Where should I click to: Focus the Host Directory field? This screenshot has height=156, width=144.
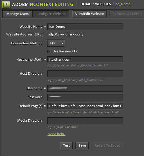pyautogui.click(x=85, y=74)
